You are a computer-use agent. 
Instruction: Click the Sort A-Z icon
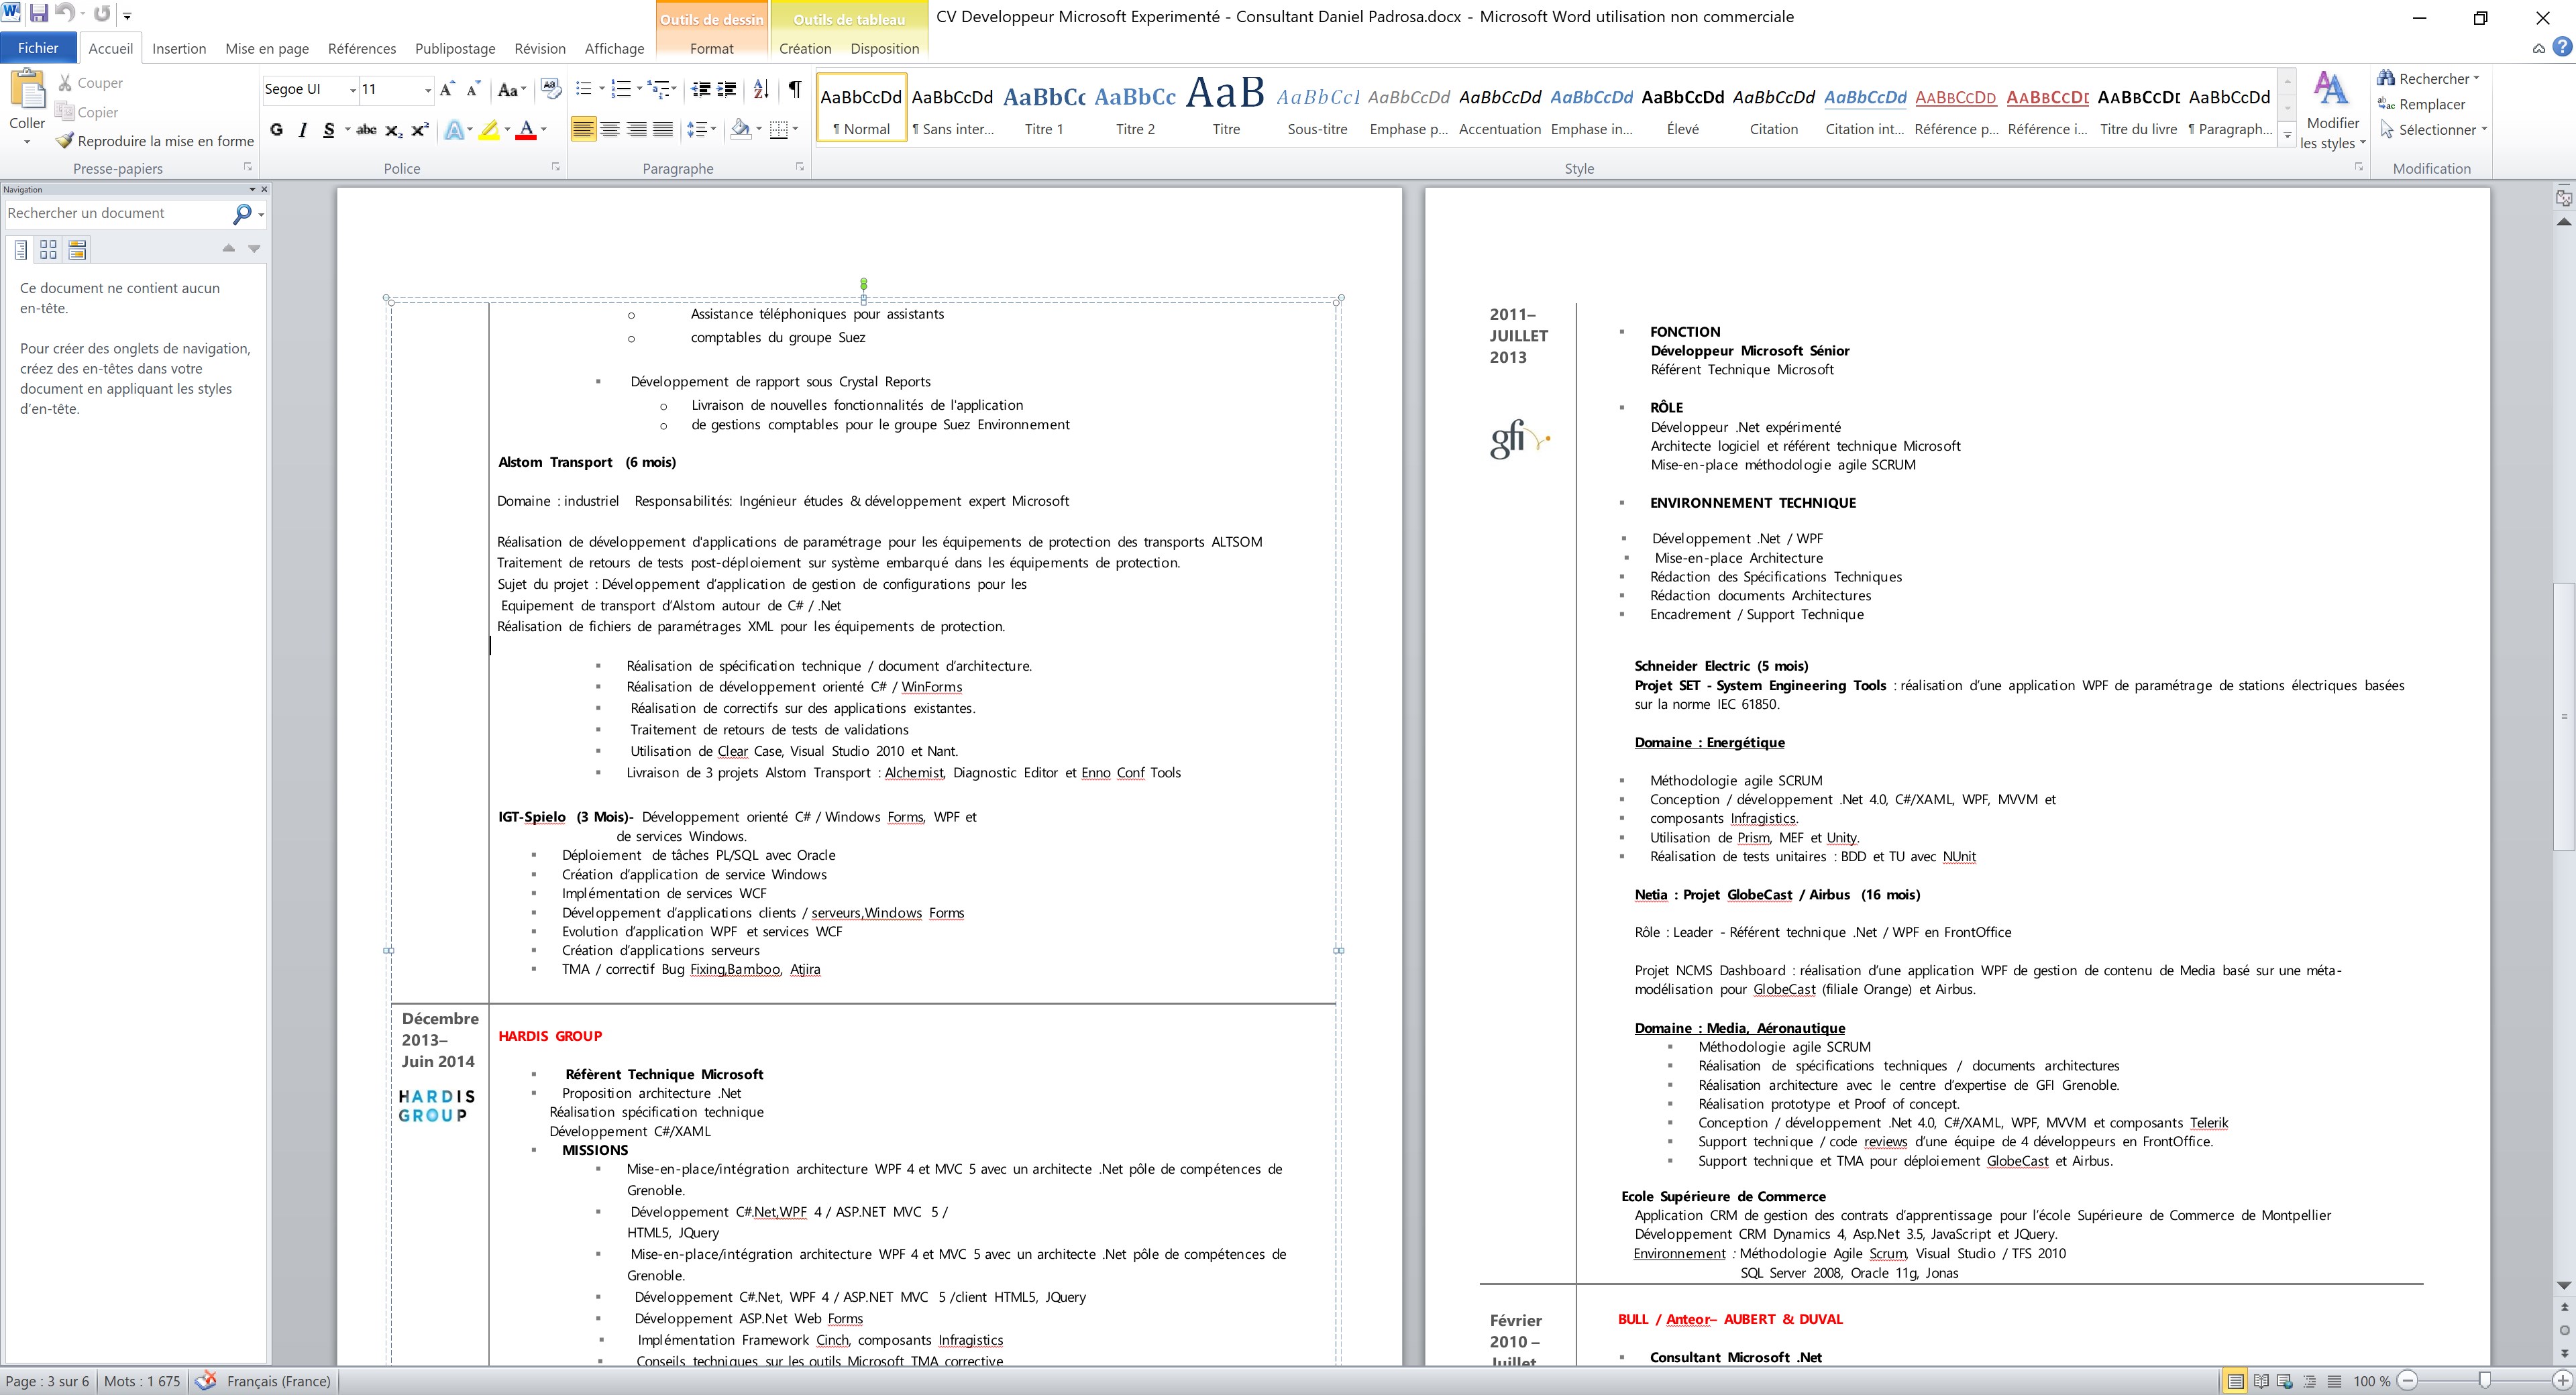click(761, 89)
